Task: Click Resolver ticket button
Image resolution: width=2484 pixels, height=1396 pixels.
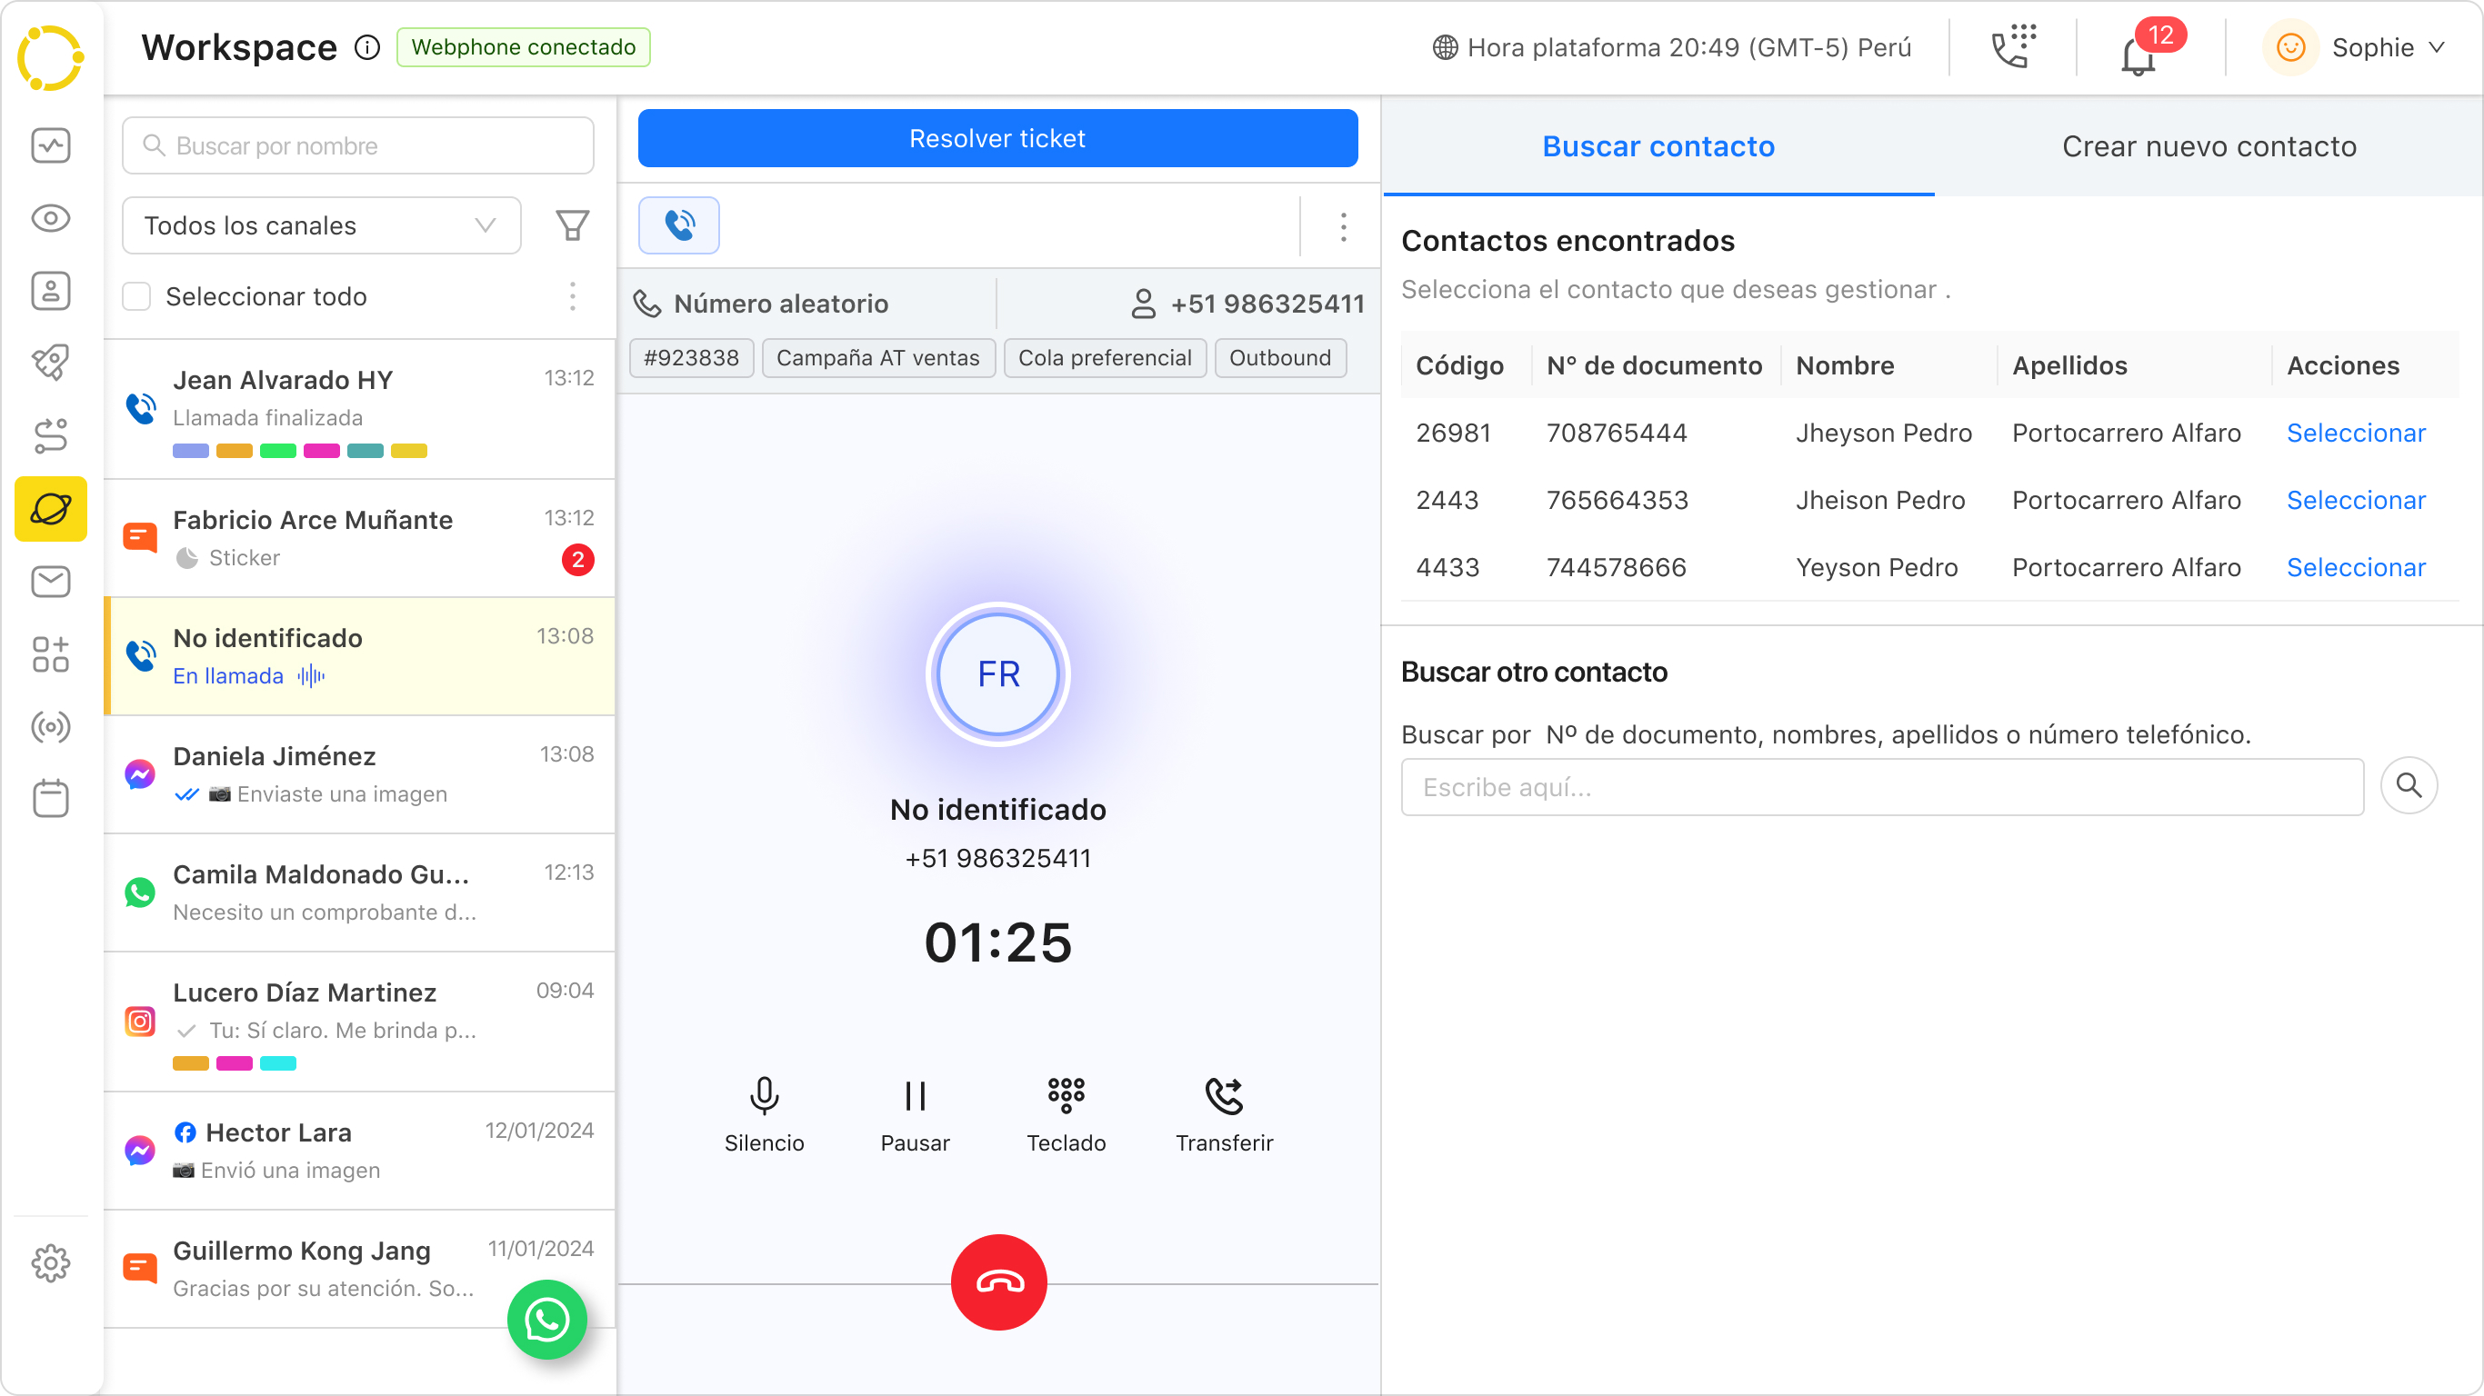Action: click(998, 140)
